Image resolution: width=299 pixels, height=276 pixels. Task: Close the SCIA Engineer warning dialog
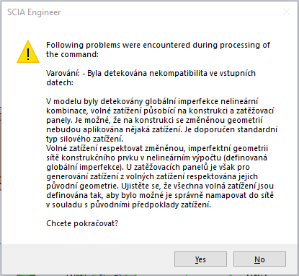coord(287,12)
